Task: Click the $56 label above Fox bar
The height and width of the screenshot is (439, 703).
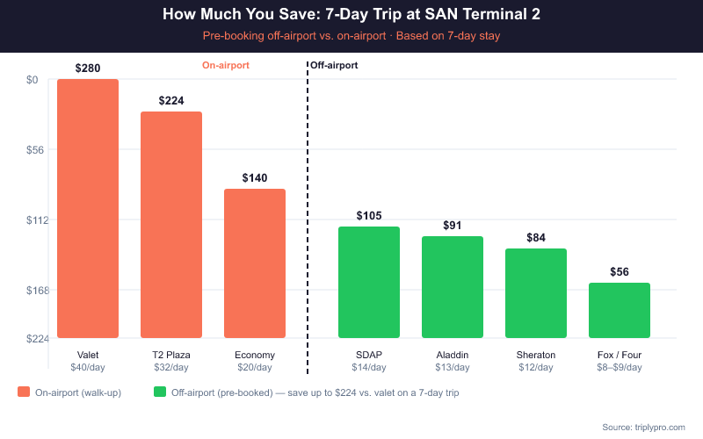Action: click(x=620, y=271)
